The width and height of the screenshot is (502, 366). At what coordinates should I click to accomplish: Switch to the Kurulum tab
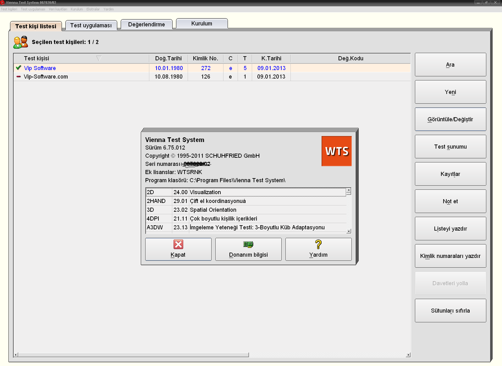point(202,23)
